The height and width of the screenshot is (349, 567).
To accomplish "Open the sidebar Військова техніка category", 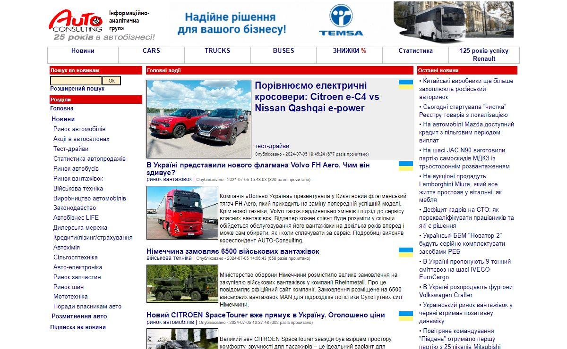I will [78, 189].
